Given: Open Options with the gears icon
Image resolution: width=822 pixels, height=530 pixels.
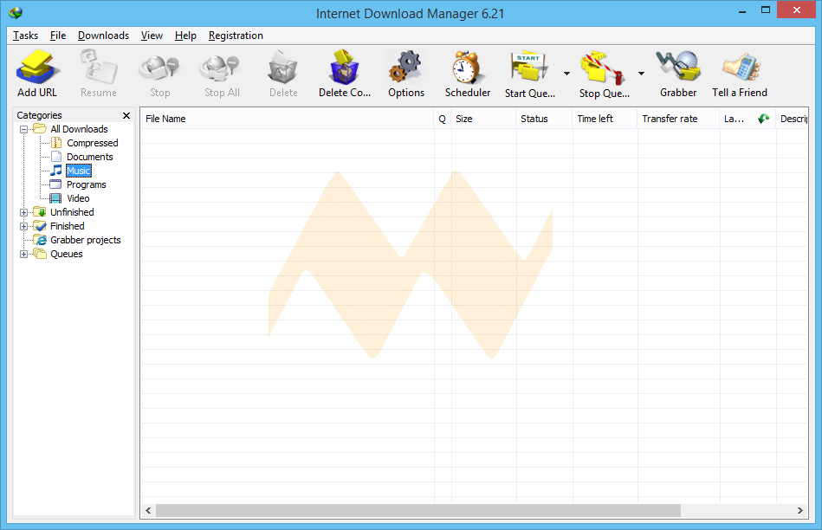Looking at the screenshot, I should (405, 67).
